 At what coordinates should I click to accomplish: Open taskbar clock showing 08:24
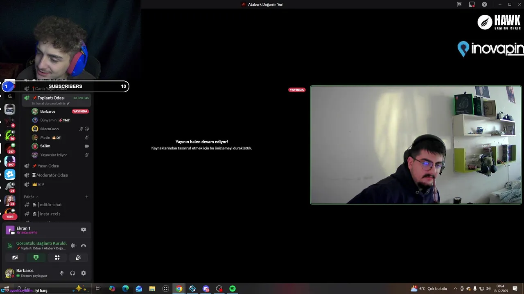click(x=500, y=289)
